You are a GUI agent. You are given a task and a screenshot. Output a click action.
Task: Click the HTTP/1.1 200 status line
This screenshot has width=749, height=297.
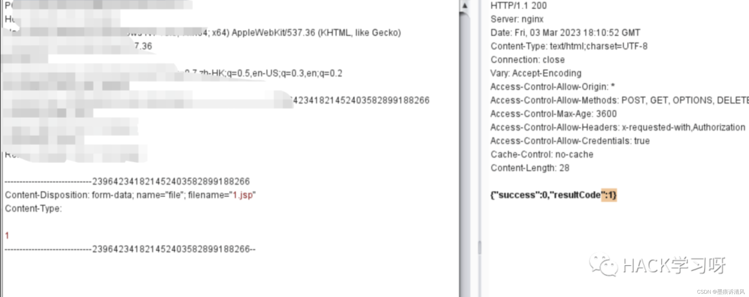(x=518, y=6)
